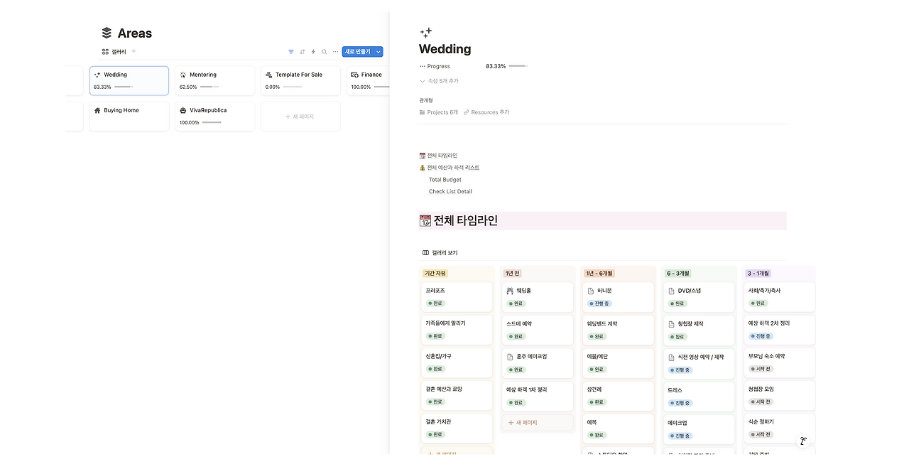Click the 완료 status tag on 프러포즈 card
The image size is (909, 474).
click(435, 303)
